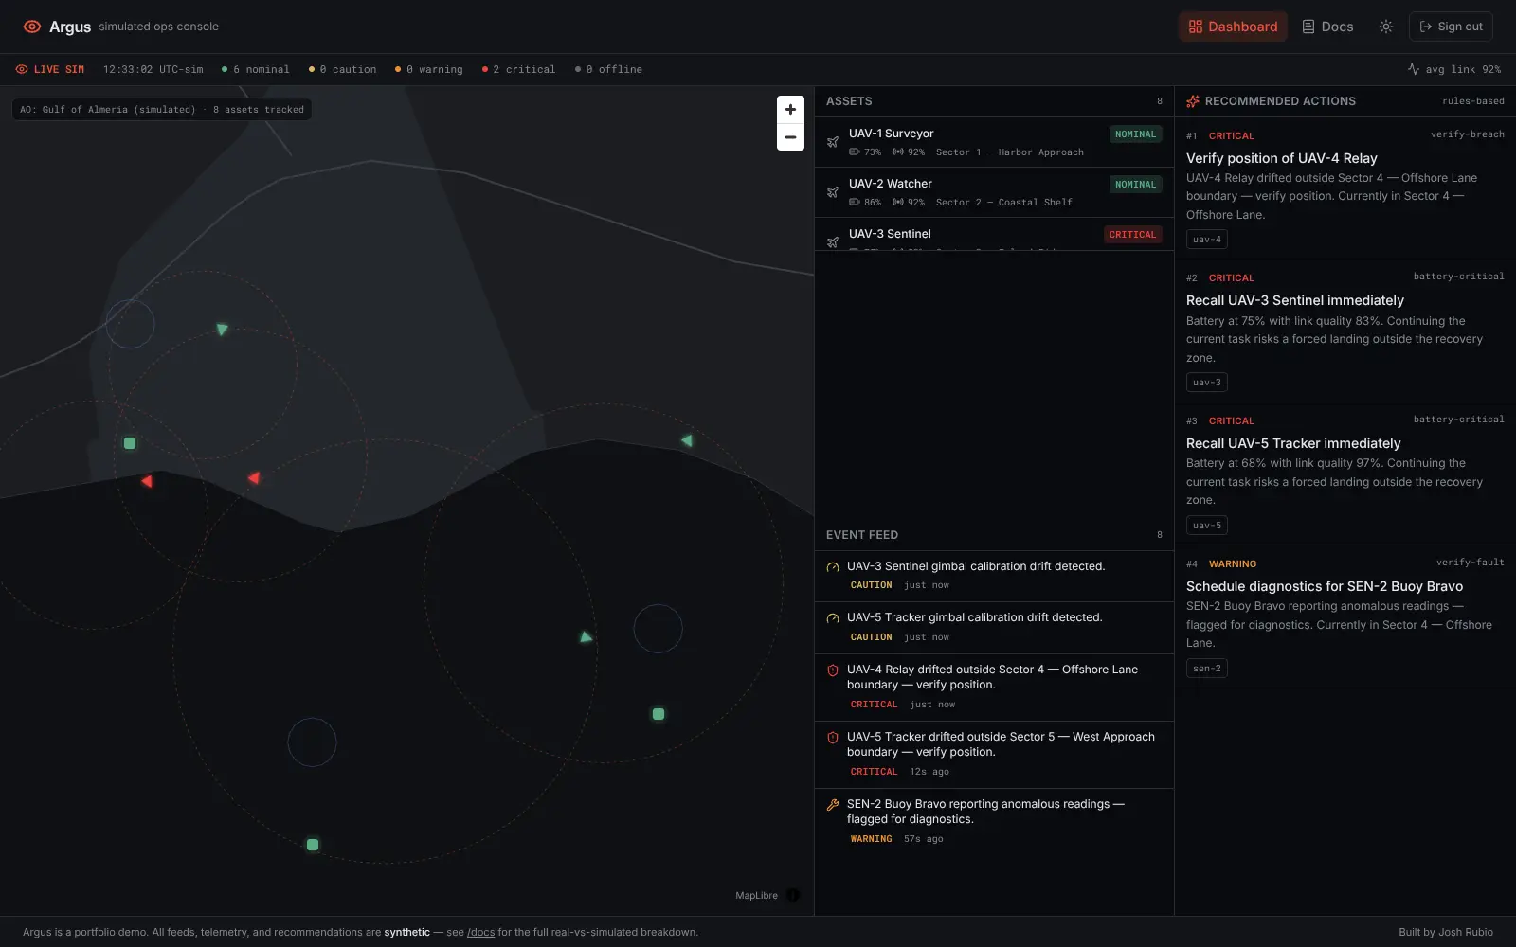Click the CRITICAL badge on UAV-3 Sentinel
This screenshot has height=947, width=1516.
(1132, 235)
